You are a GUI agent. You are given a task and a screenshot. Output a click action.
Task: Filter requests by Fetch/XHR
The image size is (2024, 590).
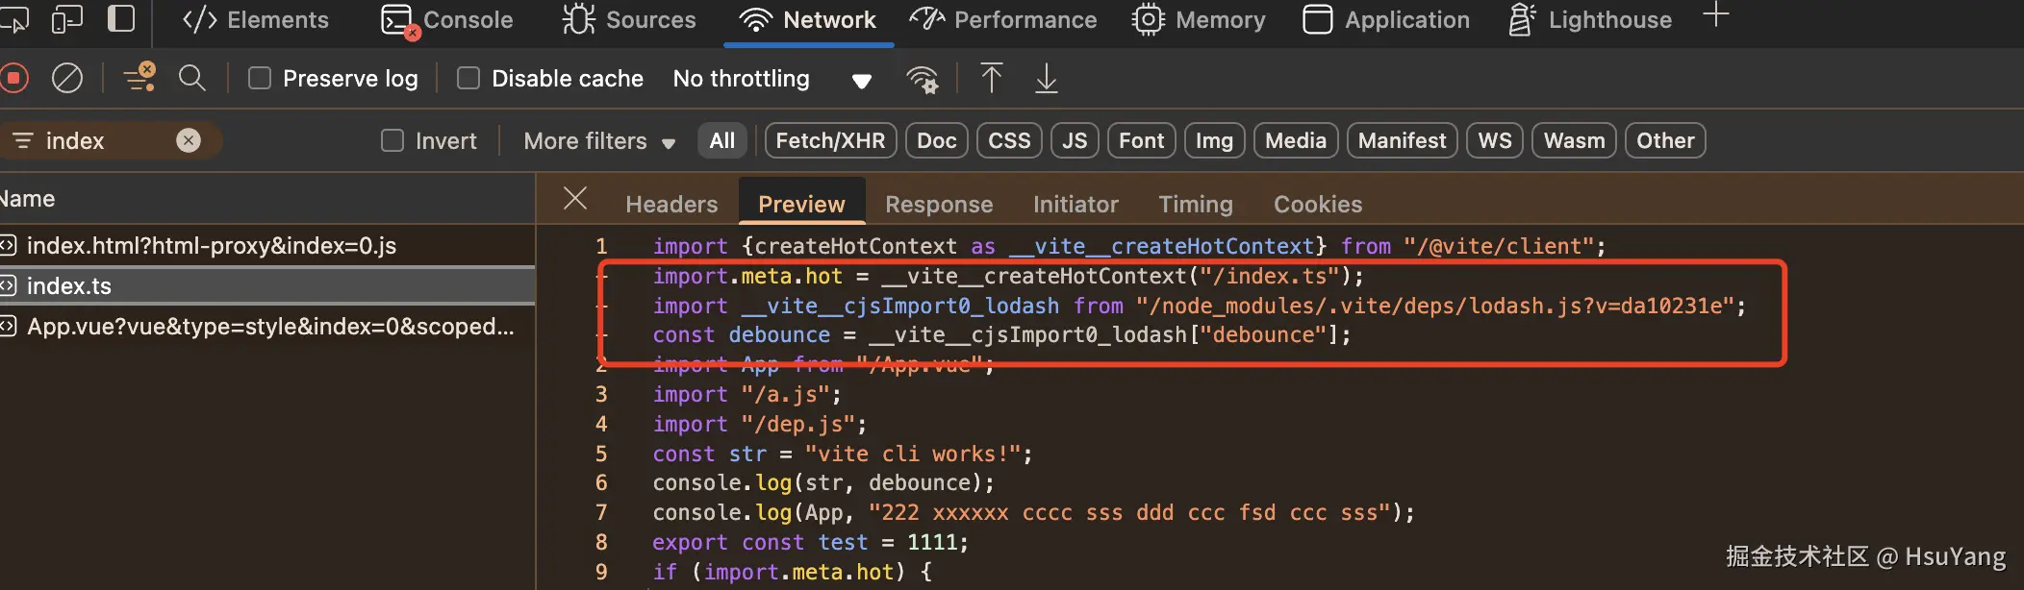(830, 140)
